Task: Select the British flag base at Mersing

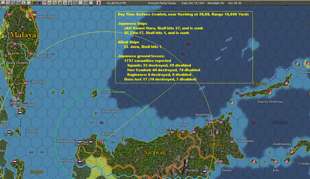Action: pos(26,83)
